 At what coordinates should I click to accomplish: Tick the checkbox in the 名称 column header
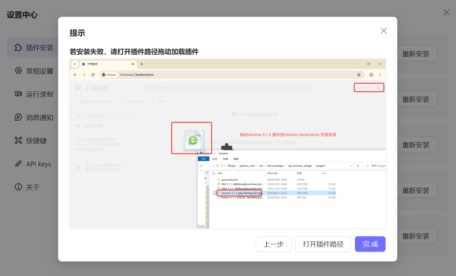214,173
